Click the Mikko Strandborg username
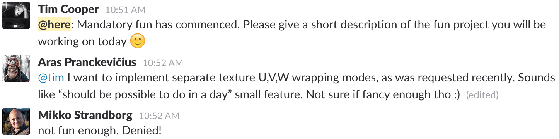 (85, 115)
